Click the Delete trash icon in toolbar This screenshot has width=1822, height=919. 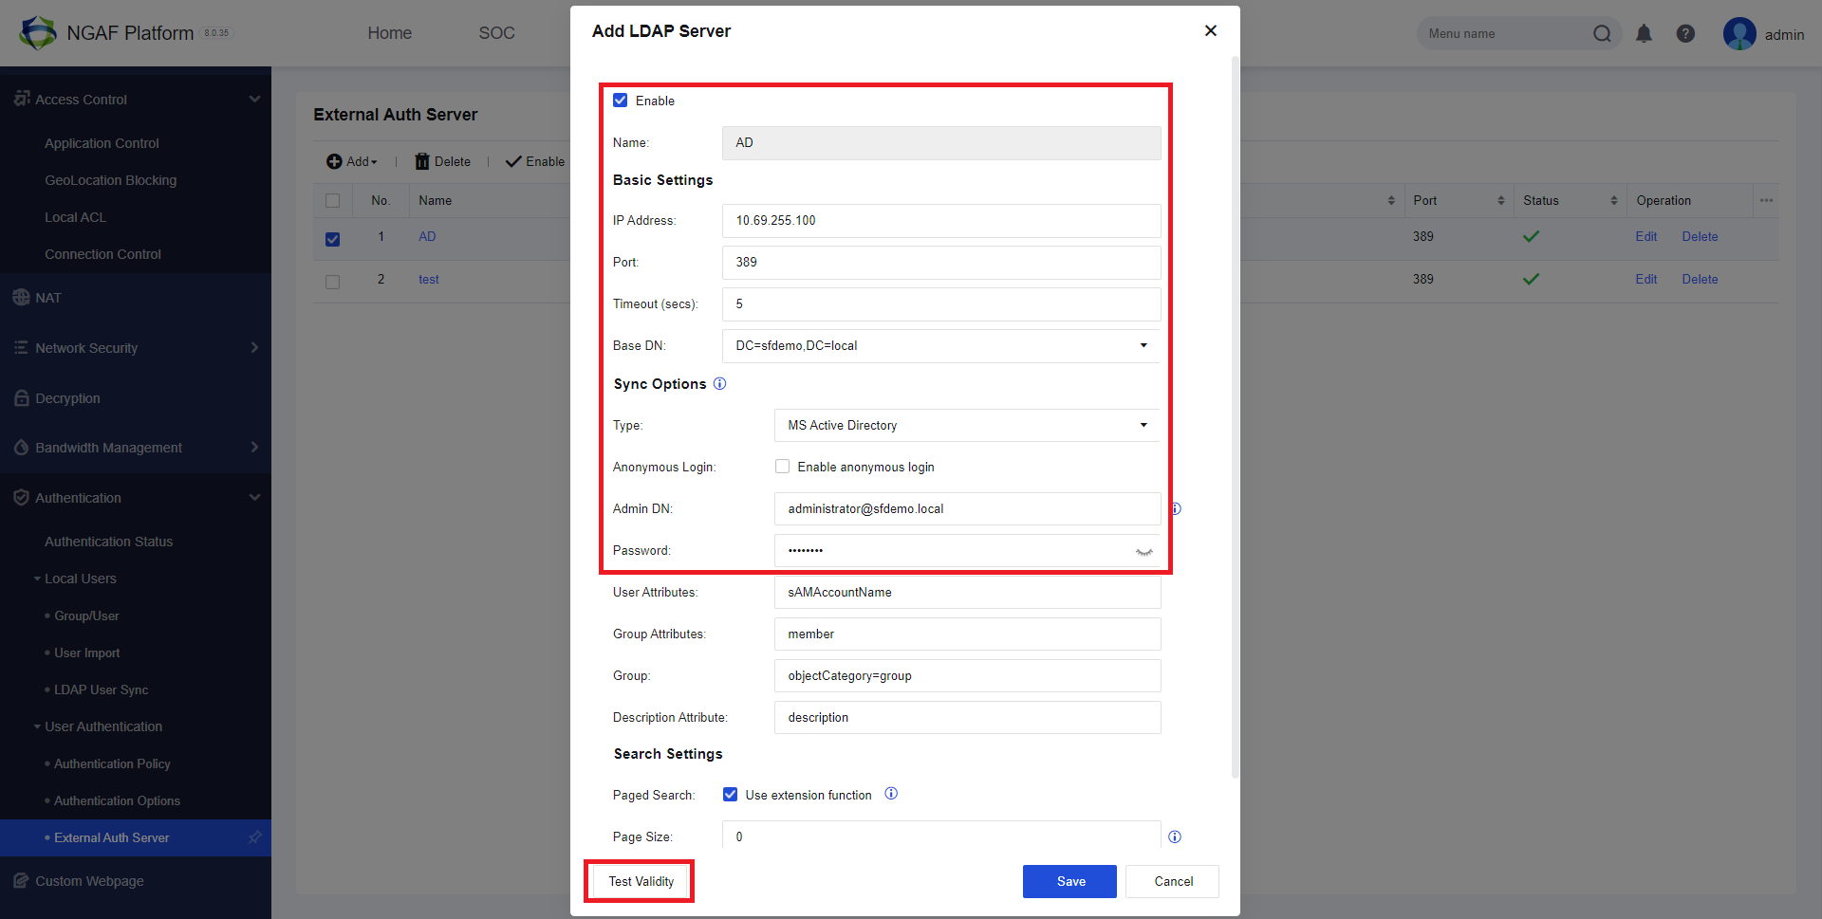pos(422,162)
